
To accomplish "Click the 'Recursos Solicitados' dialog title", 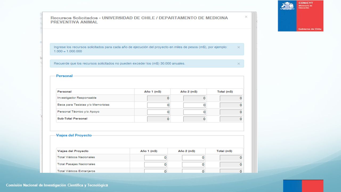I will [x=139, y=20].
